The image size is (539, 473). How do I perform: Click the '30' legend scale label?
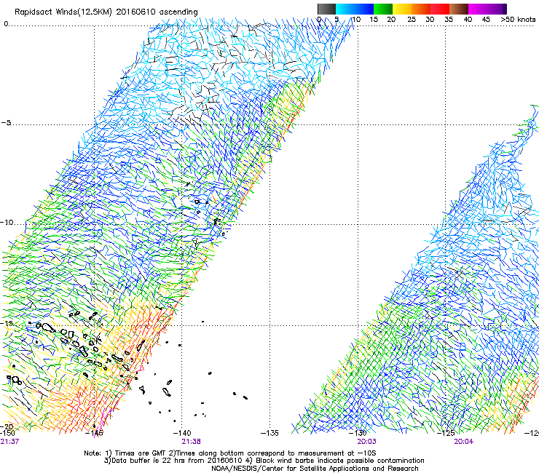[430, 20]
